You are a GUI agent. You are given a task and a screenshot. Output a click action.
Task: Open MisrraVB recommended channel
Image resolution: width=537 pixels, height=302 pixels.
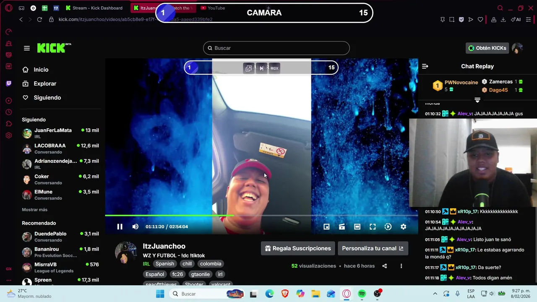(x=60, y=268)
